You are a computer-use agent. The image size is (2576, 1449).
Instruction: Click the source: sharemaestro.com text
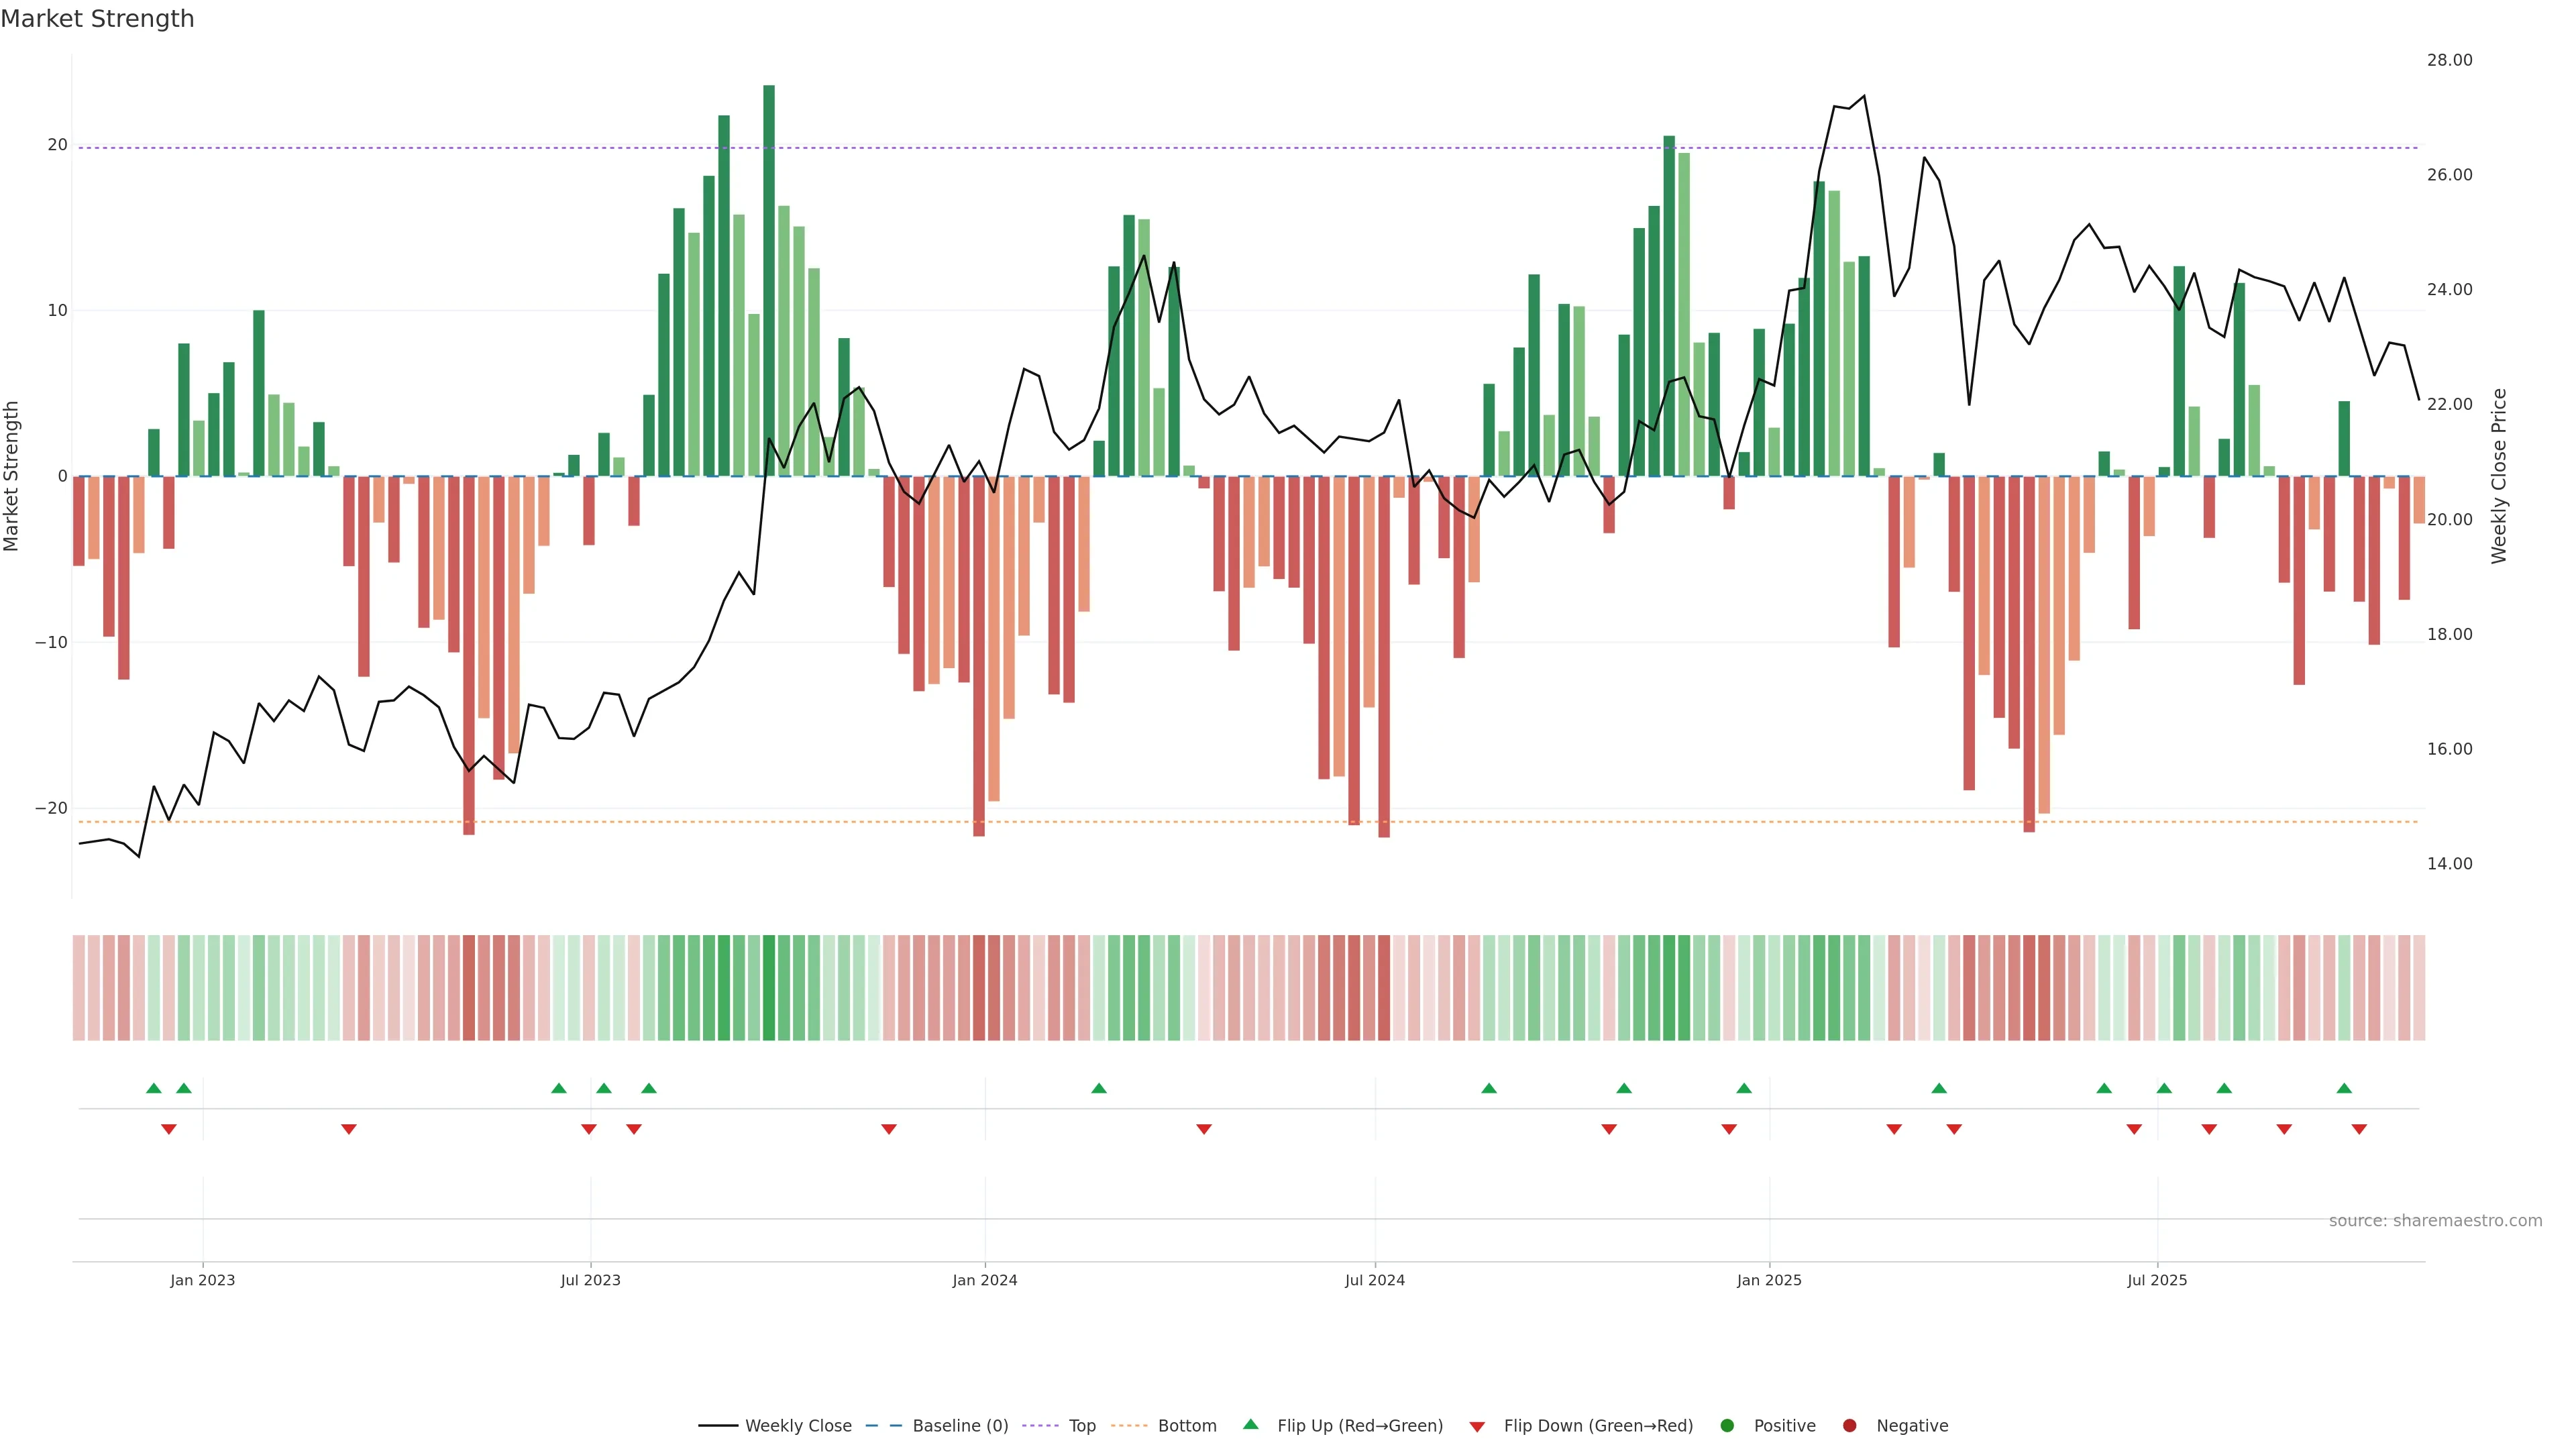pos(2435,1221)
